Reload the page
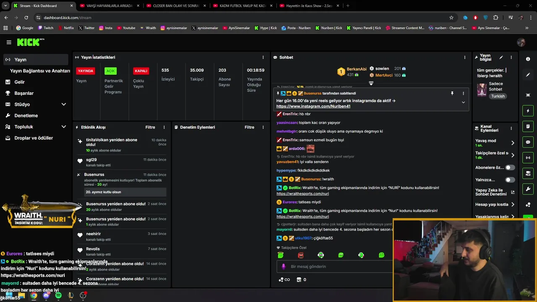 pos(26,18)
